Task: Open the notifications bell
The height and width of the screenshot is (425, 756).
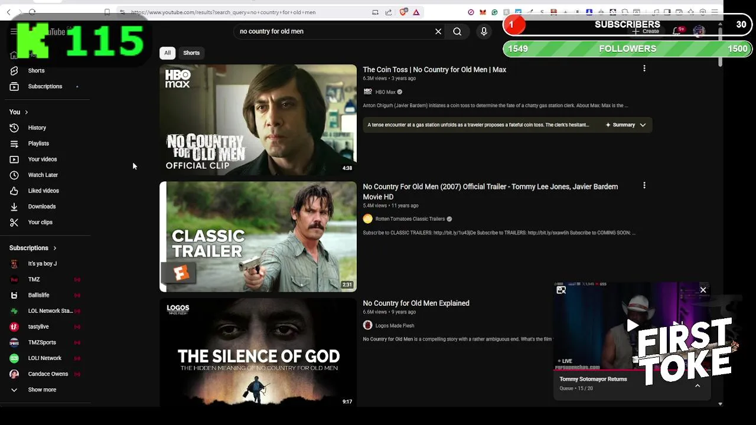Action: [x=677, y=31]
